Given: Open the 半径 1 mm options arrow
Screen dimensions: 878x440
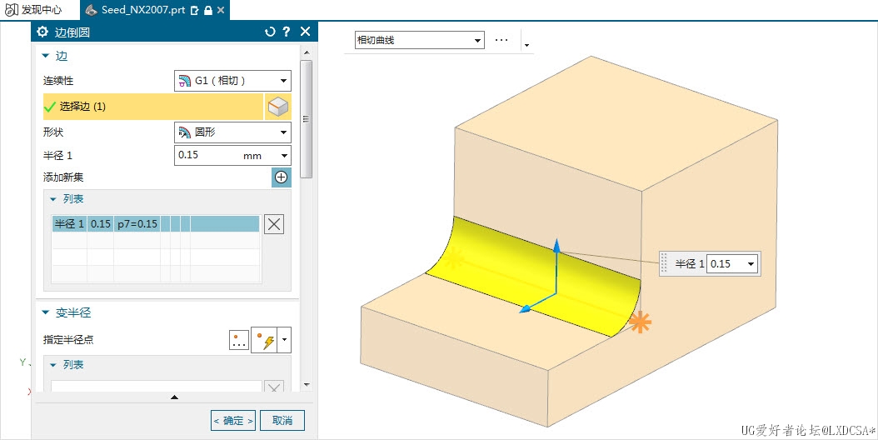Looking at the screenshot, I should 284,155.
